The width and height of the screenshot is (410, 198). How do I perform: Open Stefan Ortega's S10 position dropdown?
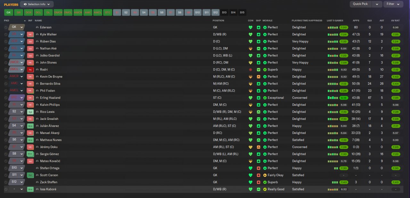[17, 168]
